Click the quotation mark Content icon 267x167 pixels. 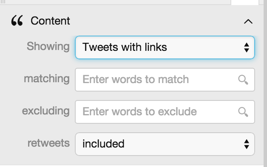[x=17, y=20]
